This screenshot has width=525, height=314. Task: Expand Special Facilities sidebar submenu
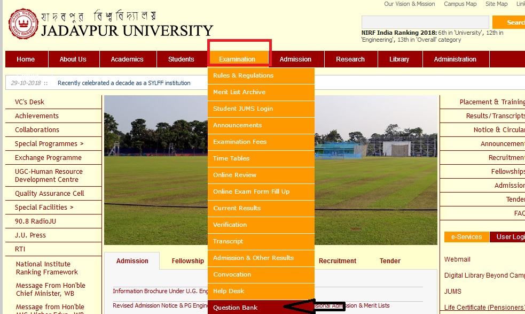[x=44, y=208]
